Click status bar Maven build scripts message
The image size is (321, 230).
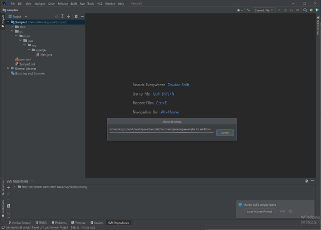51,227
